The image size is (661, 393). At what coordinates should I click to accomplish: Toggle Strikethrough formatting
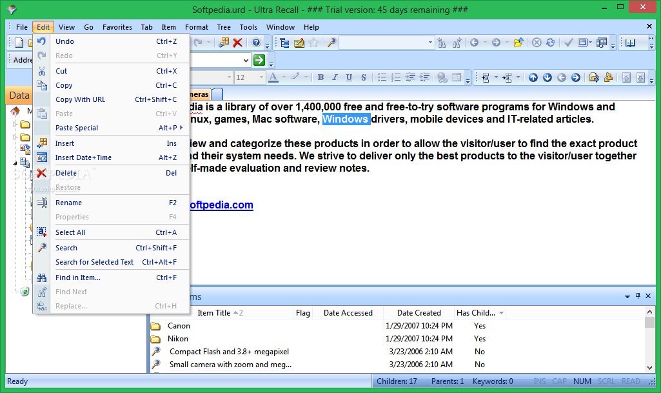pos(363,77)
